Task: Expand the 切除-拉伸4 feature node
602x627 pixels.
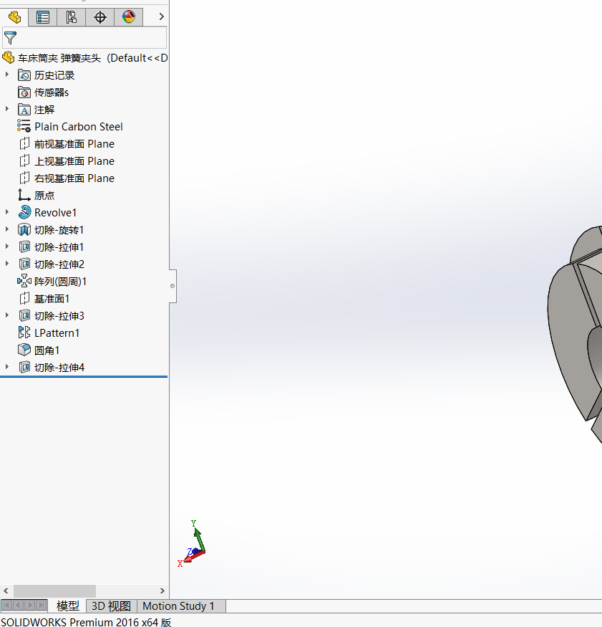Action: point(6,367)
